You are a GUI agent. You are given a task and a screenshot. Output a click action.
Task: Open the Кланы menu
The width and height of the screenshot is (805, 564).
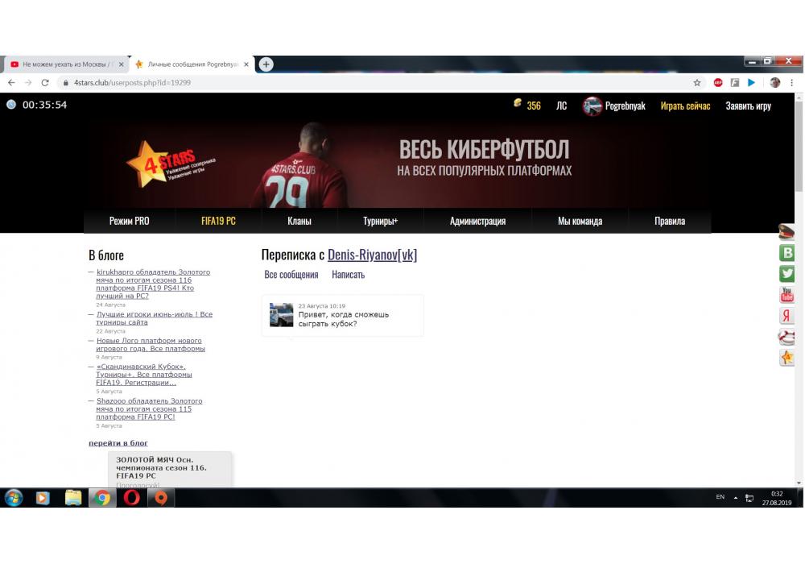point(299,221)
